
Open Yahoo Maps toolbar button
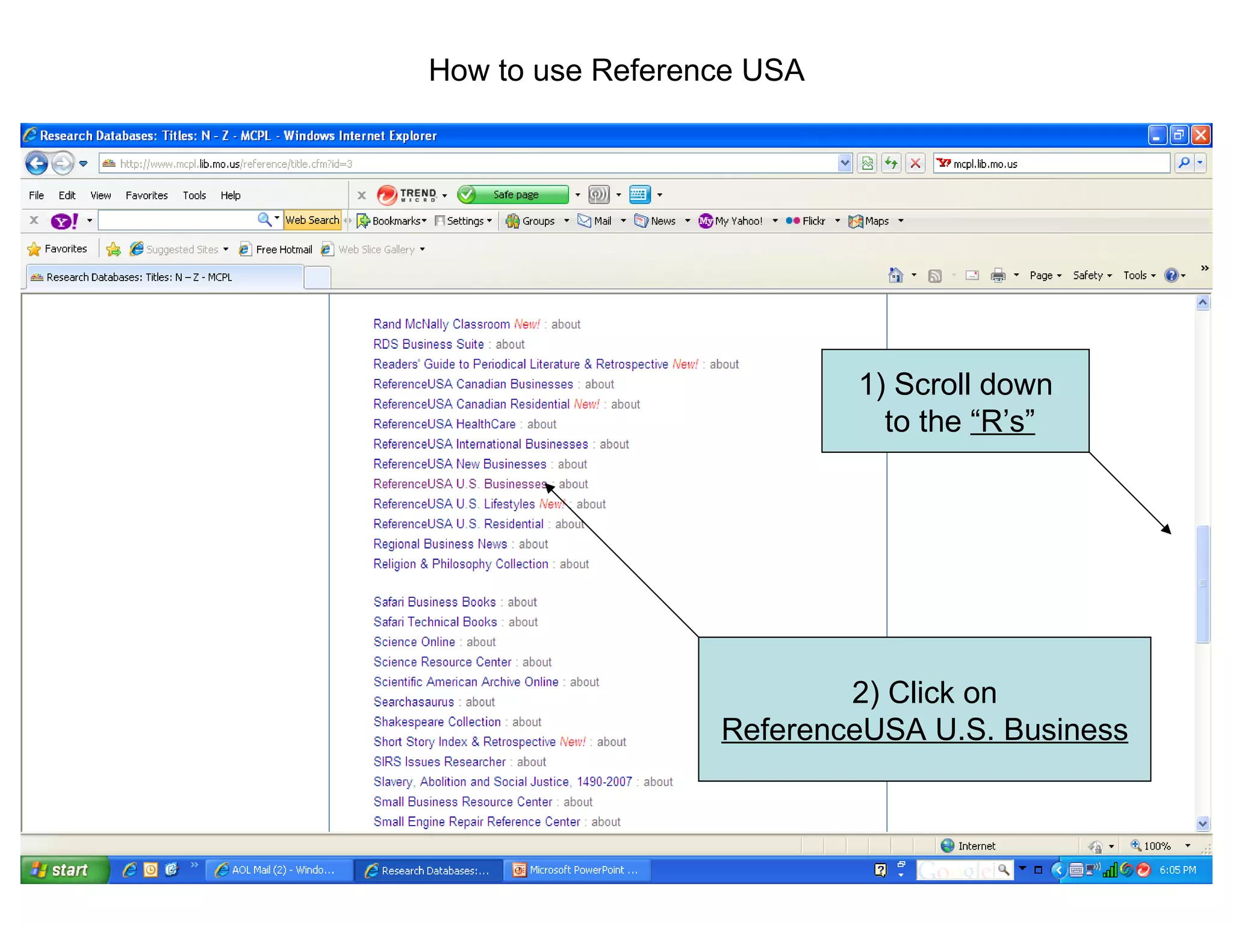point(869,221)
